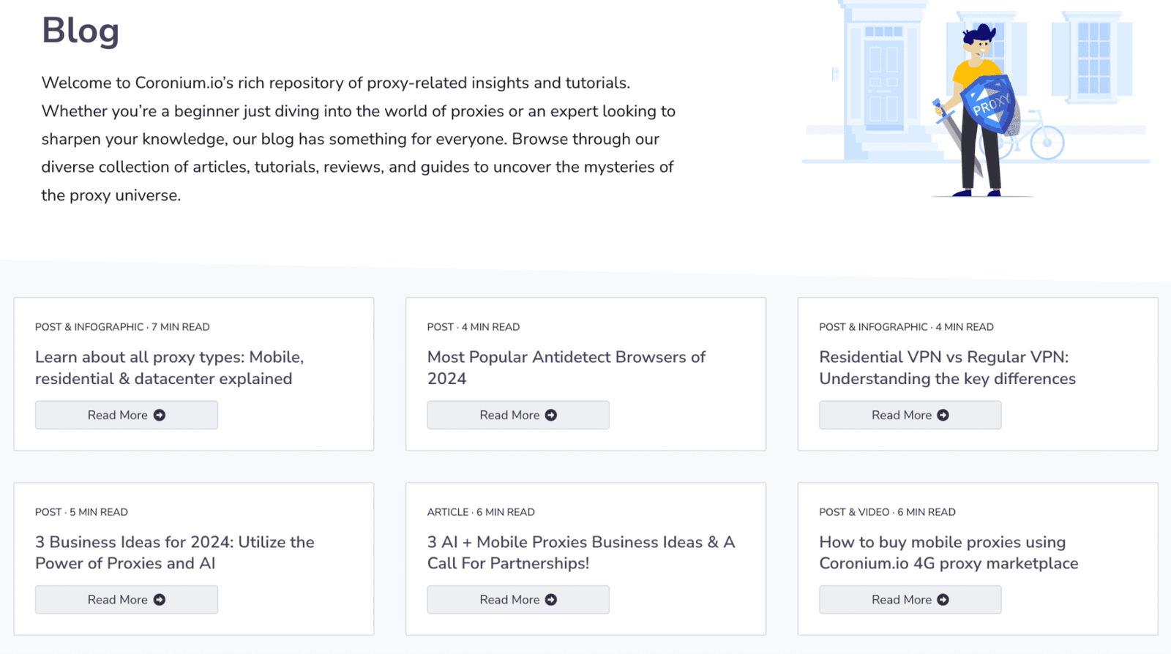Click title '3 AI + Mobile Proxies Business Ideas'
This screenshot has width=1171, height=654.
581,552
